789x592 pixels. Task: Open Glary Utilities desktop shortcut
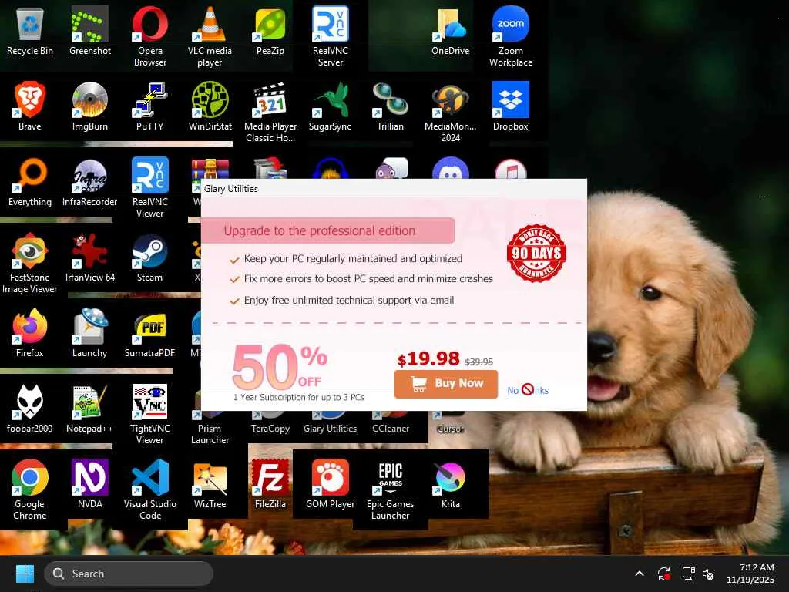[330, 423]
